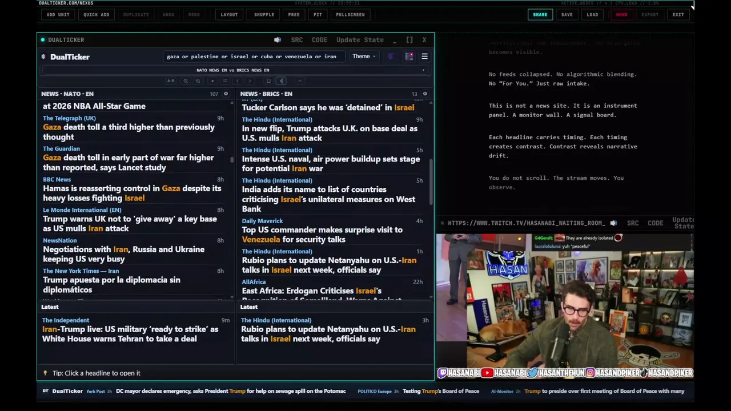Open the DualTicker hamburger menu
Image resolution: width=731 pixels, height=411 pixels.
[x=424, y=57]
